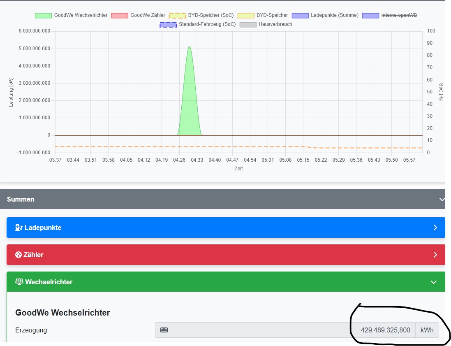Image resolution: width=451 pixels, height=346 pixels.
Task: Click the Wechselrichter header label
Action: 49,282
